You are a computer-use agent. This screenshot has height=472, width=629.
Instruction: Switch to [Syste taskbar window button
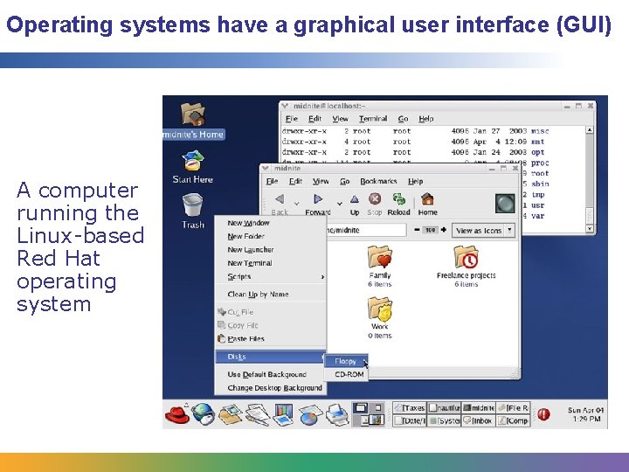tap(444, 420)
